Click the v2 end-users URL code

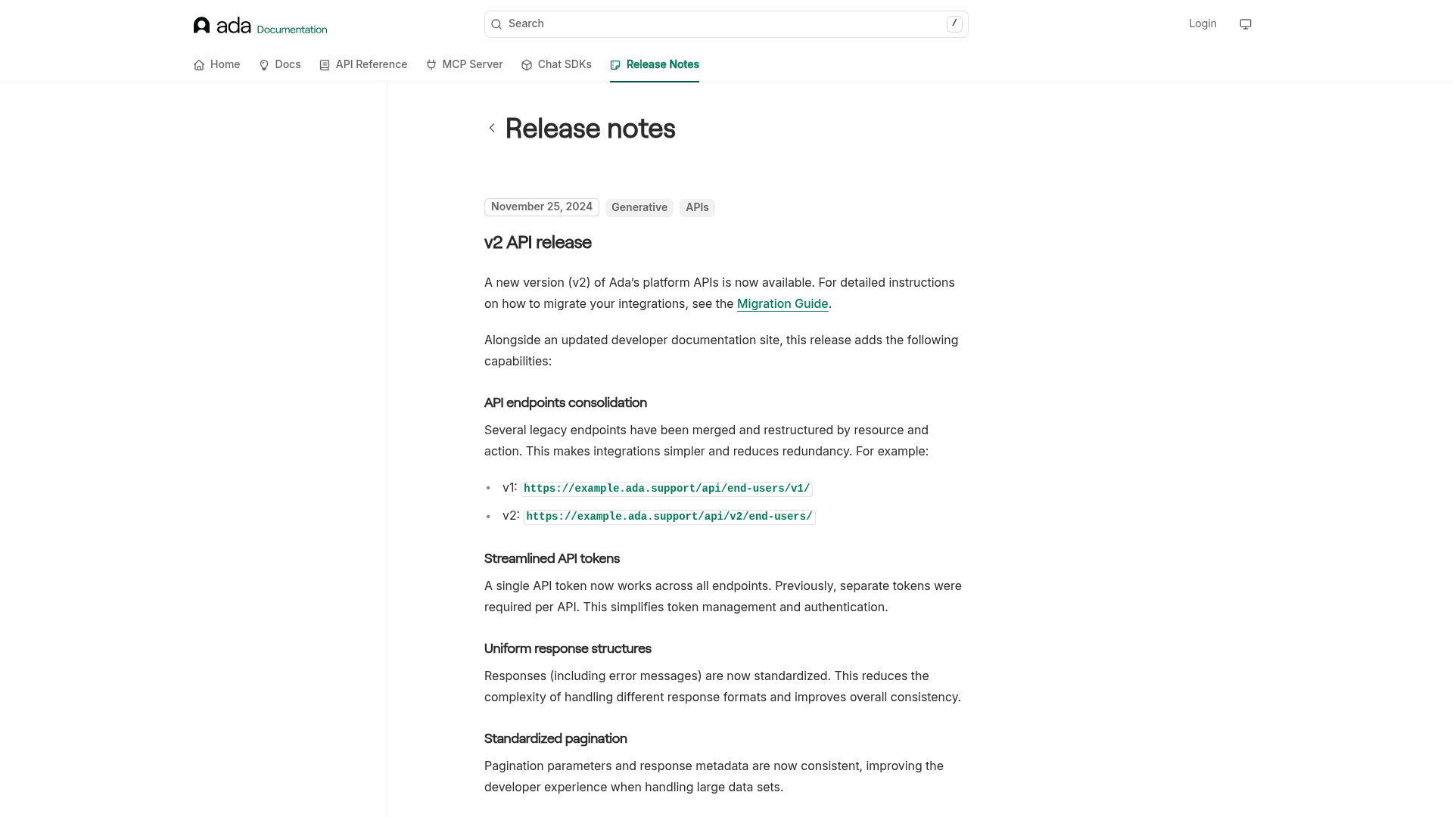coord(669,517)
